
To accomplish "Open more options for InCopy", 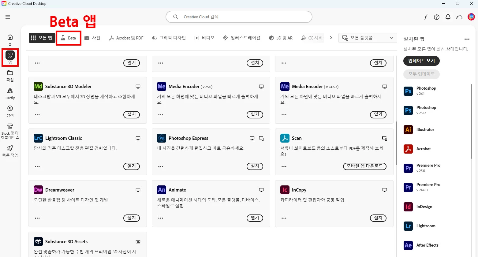I will click(284, 218).
